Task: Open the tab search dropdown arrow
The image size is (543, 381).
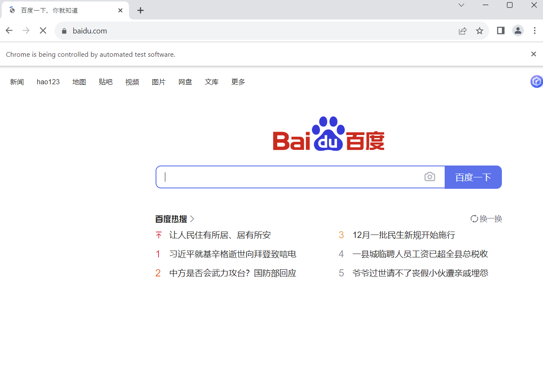Action: tap(462, 5)
